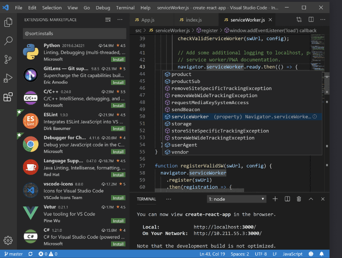This screenshot has width=342, height=258.
Task: Split the terminal panel
Action: point(287,199)
